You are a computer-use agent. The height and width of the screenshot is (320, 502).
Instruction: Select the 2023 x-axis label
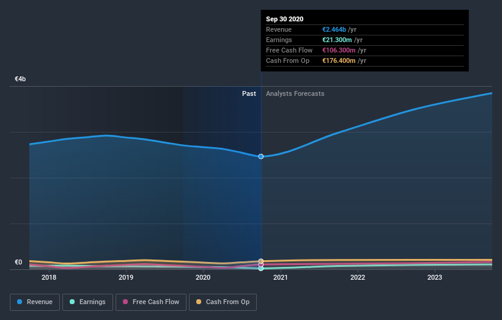click(435, 277)
